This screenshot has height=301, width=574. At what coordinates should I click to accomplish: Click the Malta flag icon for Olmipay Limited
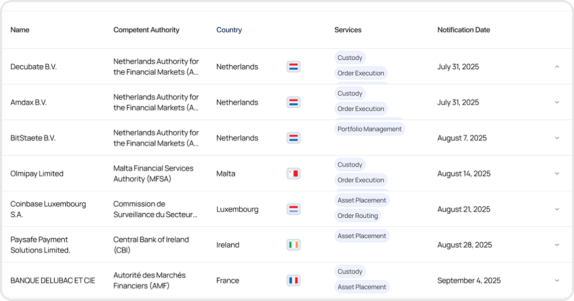tap(293, 173)
